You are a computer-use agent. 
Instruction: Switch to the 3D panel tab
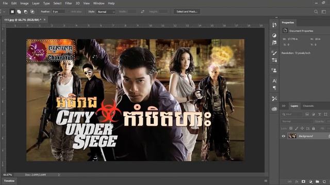click(284, 106)
